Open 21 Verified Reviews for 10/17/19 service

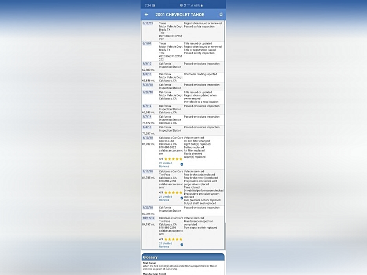click(x=166, y=245)
